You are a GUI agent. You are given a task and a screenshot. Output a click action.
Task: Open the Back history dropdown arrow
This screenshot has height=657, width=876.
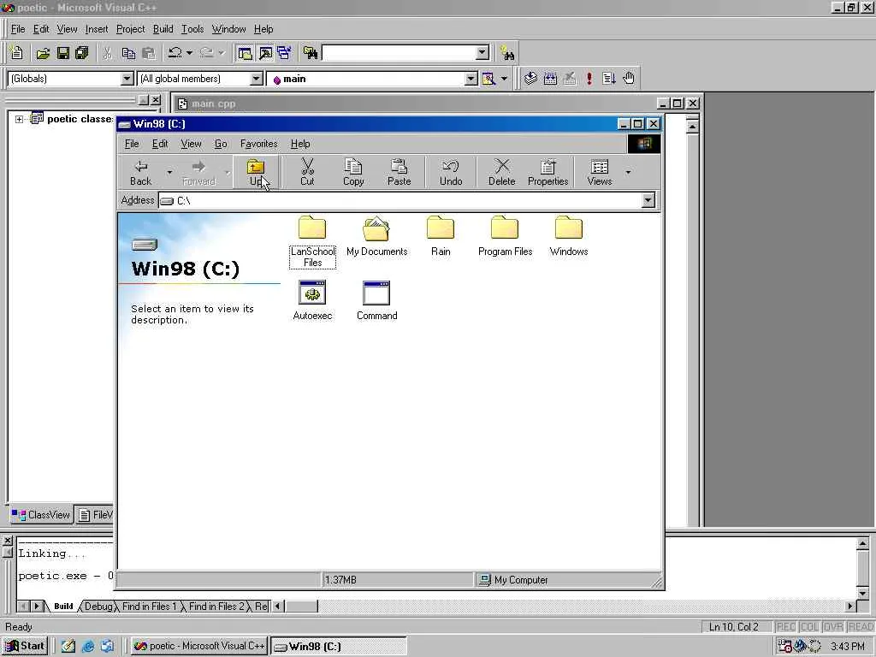point(169,172)
